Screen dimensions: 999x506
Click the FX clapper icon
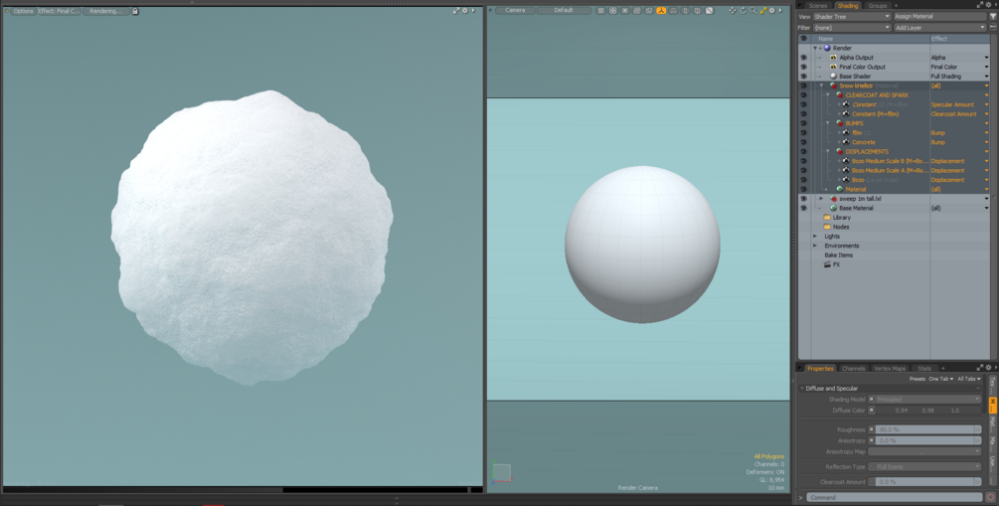(827, 264)
